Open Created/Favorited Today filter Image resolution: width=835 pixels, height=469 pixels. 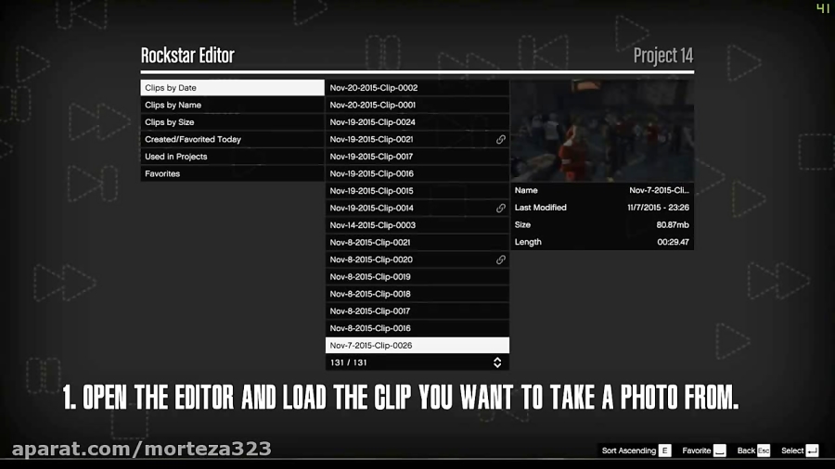(x=232, y=139)
